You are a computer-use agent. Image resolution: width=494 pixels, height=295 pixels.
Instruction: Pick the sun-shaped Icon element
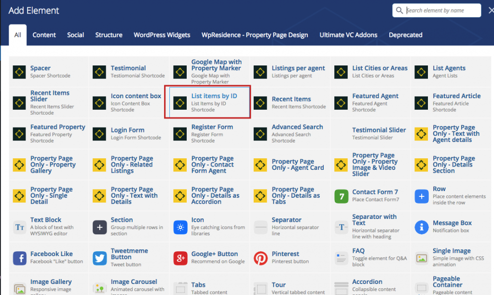(x=180, y=227)
